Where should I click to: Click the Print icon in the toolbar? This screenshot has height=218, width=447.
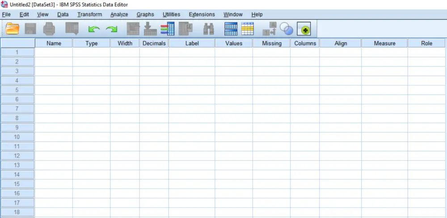pyautogui.click(x=49, y=29)
